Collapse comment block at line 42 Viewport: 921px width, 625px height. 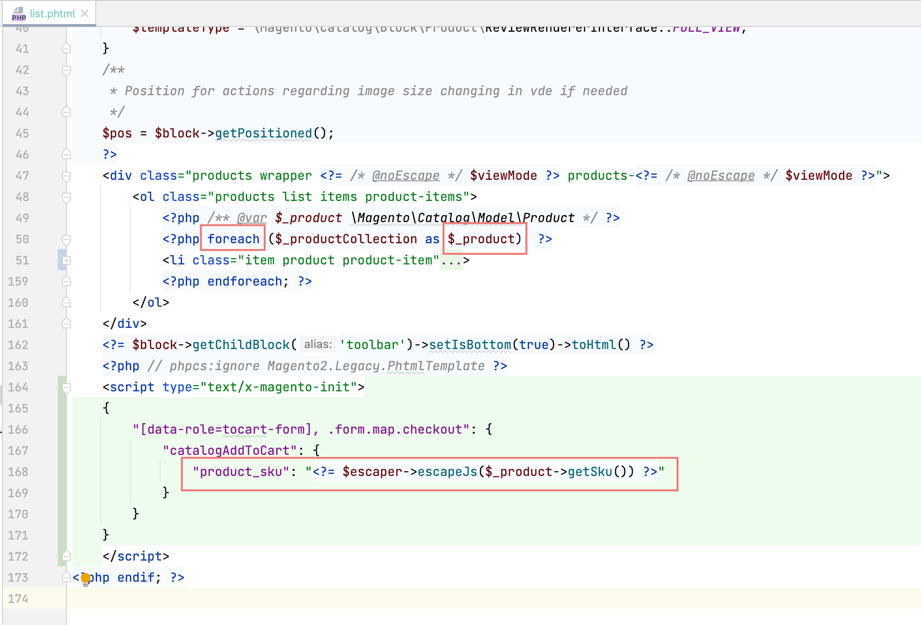(66, 70)
